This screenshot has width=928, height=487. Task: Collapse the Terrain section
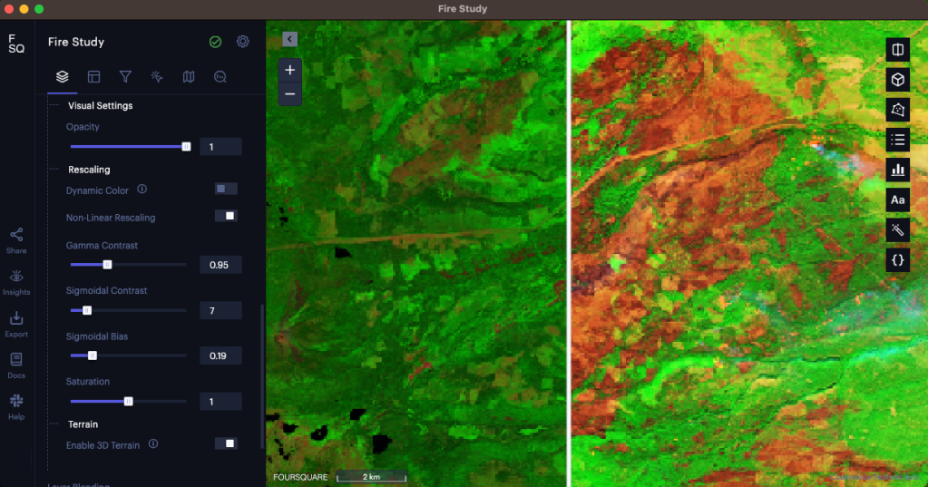[83, 424]
